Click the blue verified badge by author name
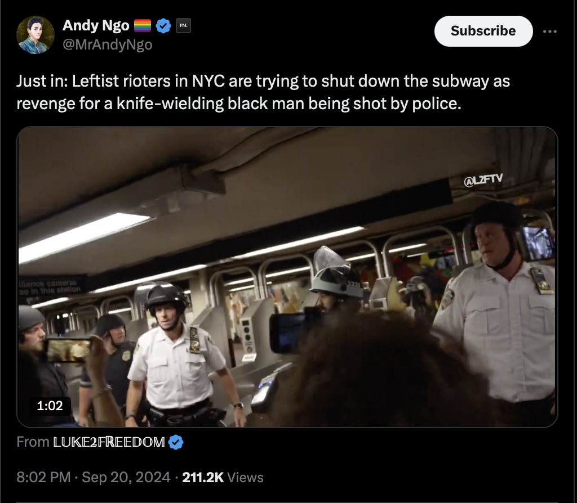Screen dimensions: 577x503 click(x=163, y=26)
